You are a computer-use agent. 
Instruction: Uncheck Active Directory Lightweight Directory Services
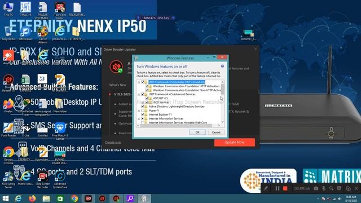[143, 107]
